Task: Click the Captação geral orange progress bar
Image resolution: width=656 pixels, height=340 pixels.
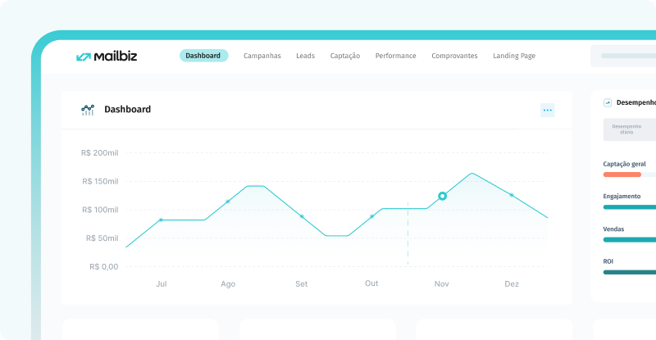Action: click(622, 175)
